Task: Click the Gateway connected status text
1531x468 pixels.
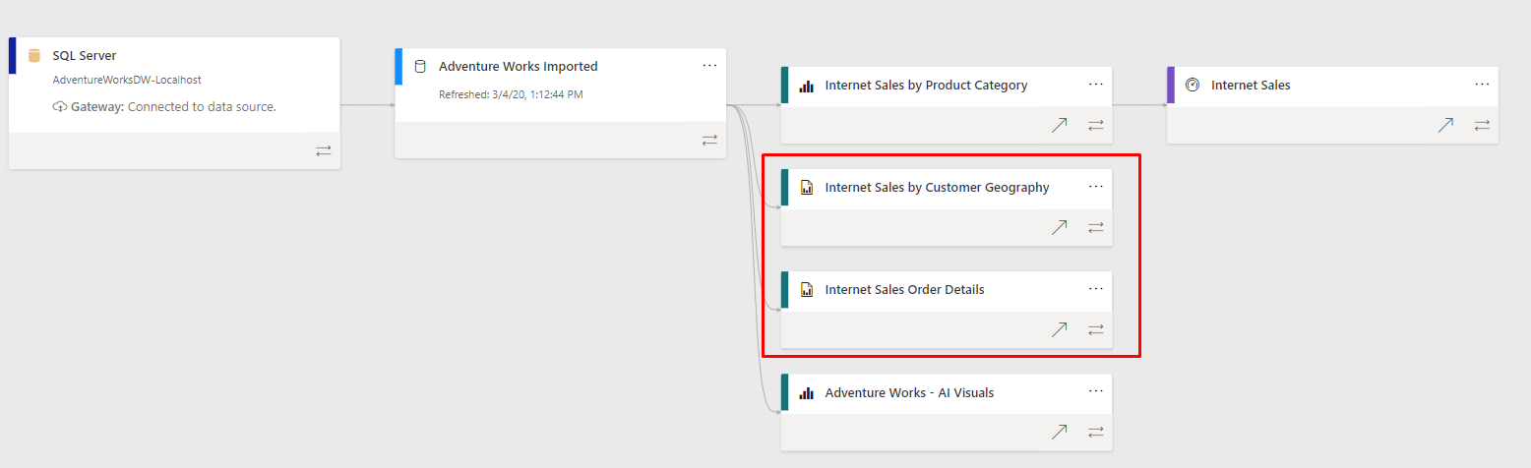Action: (173, 106)
